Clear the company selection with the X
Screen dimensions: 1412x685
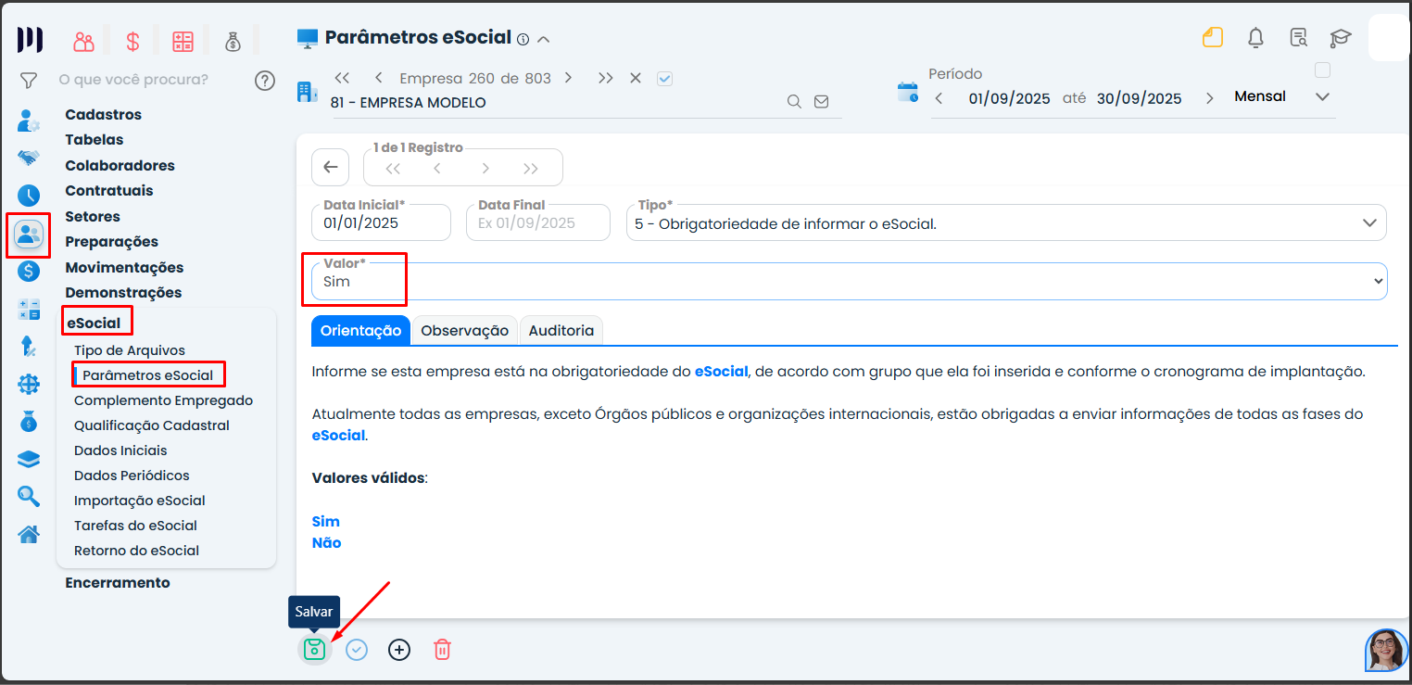[636, 78]
